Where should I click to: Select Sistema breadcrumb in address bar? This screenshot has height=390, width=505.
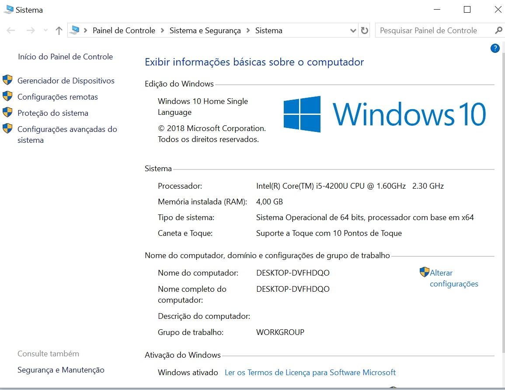pos(268,31)
